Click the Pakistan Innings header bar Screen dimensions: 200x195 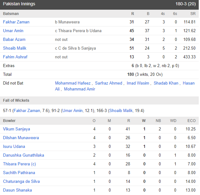click(x=100, y=4)
